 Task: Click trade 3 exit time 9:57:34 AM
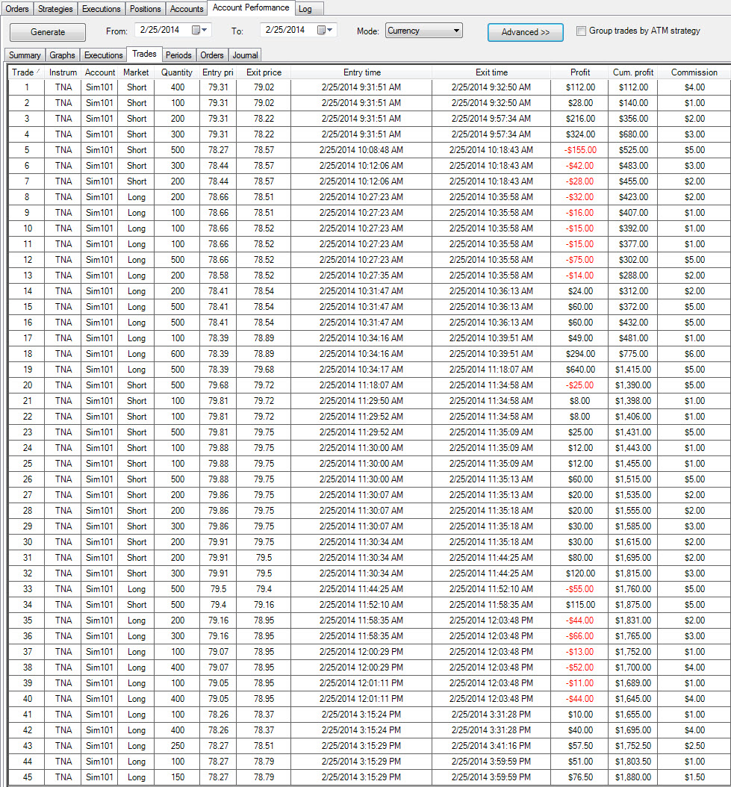coord(491,119)
